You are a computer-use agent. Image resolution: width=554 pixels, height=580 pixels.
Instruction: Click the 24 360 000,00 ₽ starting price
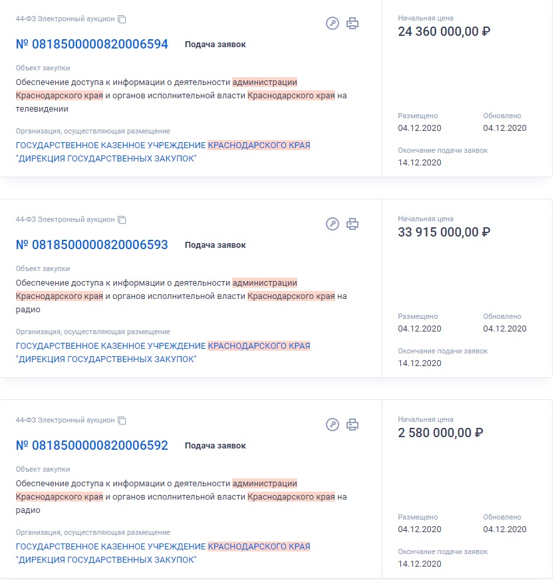coord(444,31)
